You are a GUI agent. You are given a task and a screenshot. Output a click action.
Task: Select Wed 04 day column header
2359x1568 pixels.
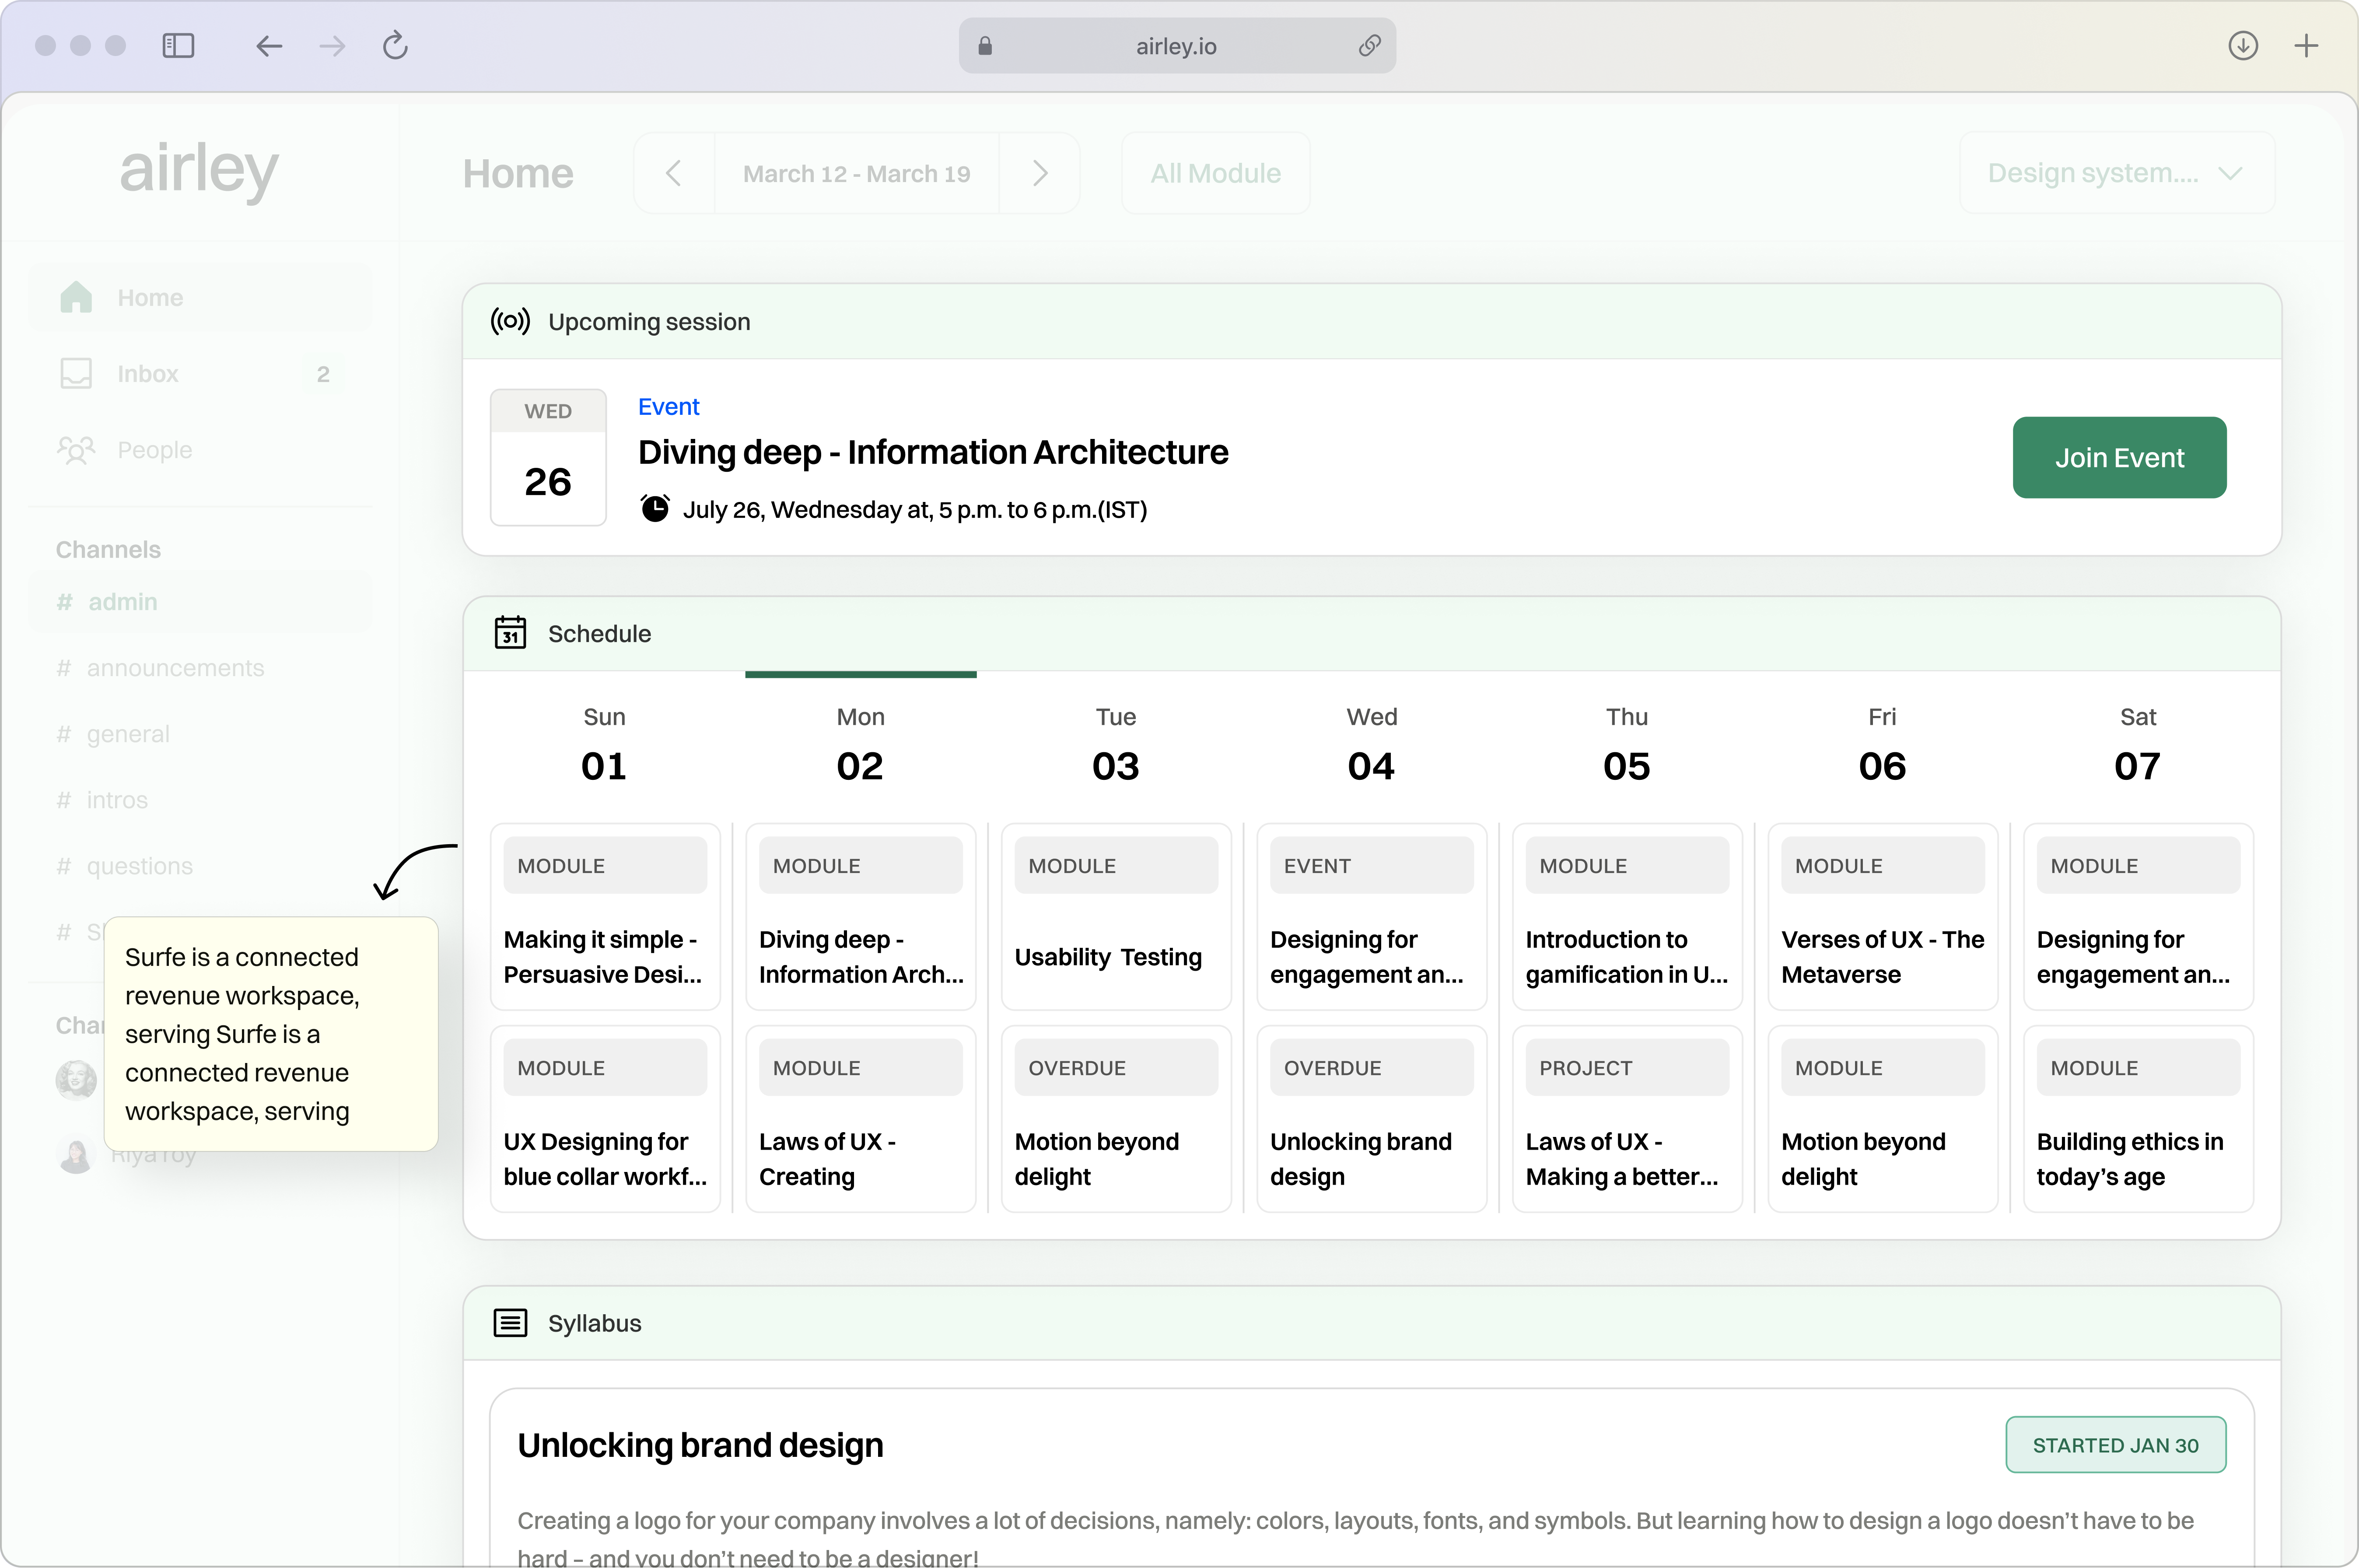tap(1372, 745)
